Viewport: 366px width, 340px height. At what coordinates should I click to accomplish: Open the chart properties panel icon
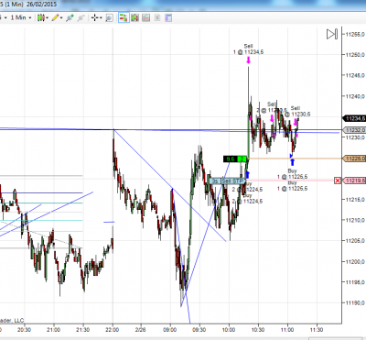pos(168,17)
